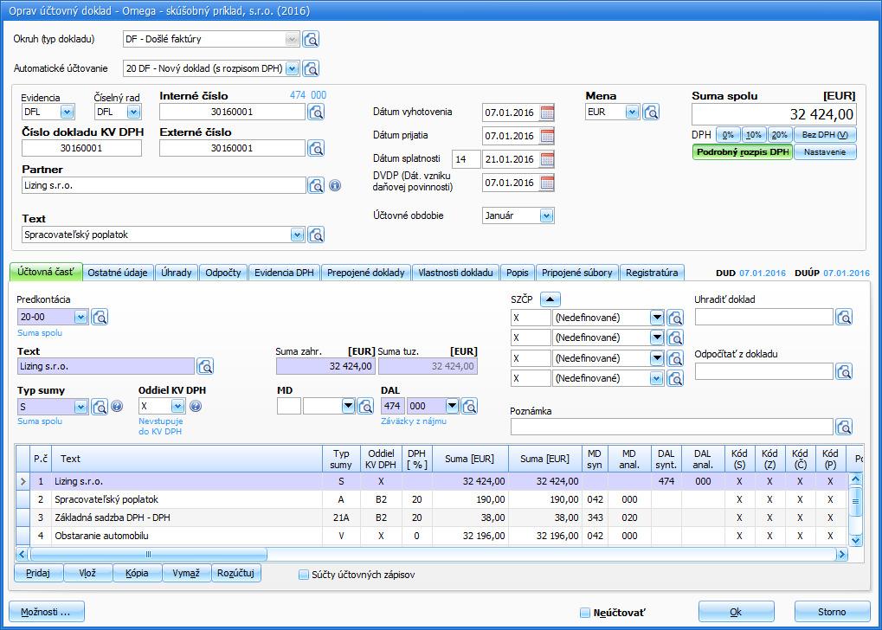Image resolution: width=882 pixels, height=630 pixels.
Task: Open lookup next to Predkontácia 20-00
Action: 100,318
